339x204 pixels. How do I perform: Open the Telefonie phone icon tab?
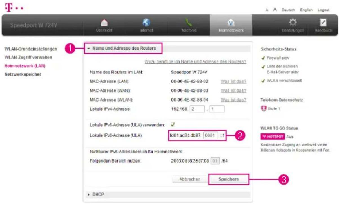[x=189, y=26]
